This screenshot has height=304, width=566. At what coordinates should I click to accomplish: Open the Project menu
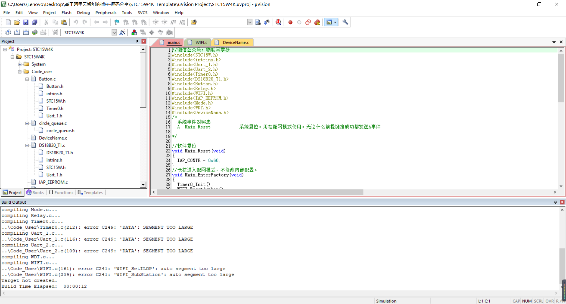[x=49, y=13]
